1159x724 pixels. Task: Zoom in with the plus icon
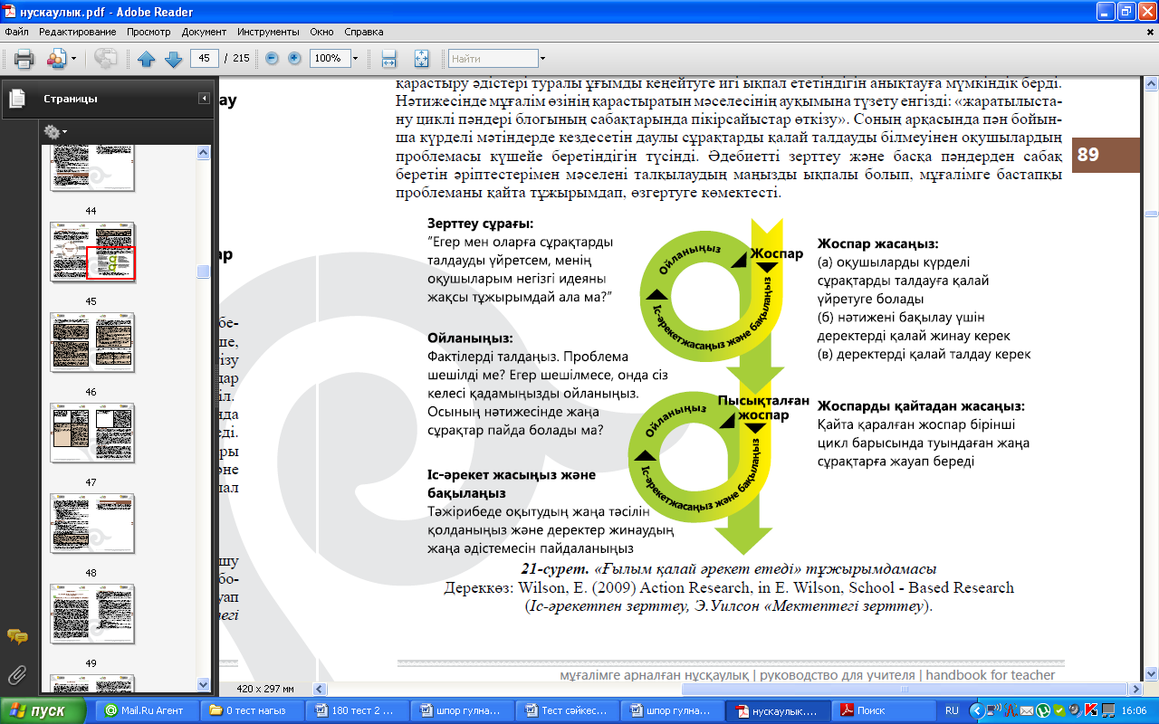[294, 59]
